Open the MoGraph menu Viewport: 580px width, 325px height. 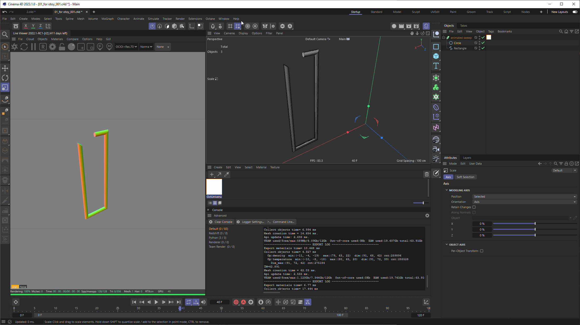pyautogui.click(x=107, y=19)
